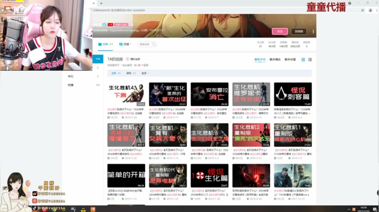
Task: Click the browser address bar URL
Action: pyautogui.click(x=119, y=10)
